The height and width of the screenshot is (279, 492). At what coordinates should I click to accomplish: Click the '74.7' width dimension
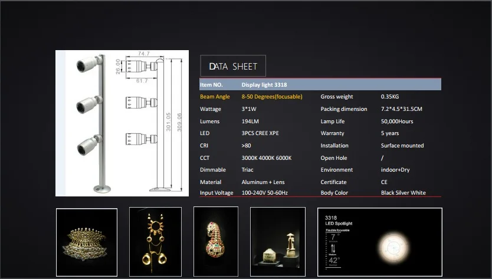144,53
